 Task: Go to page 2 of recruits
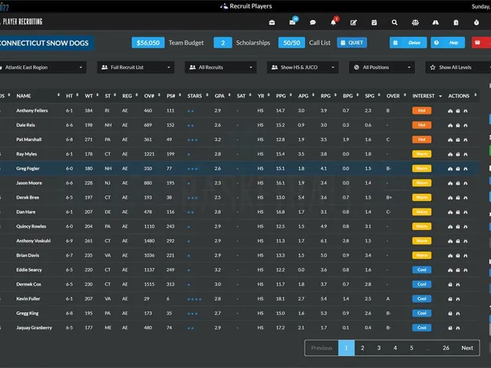(x=362, y=347)
